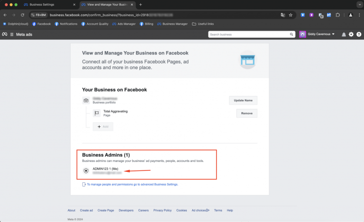Open the Developers footer link

[x=126, y=211]
